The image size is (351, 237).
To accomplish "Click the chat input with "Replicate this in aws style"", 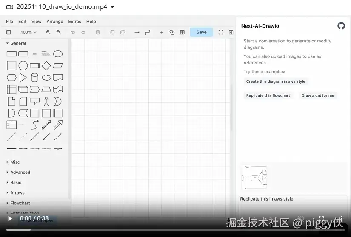I will coord(293,205).
